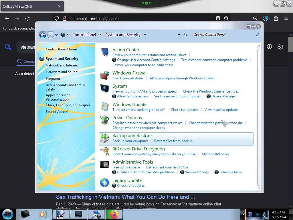Open the Windows Firewall brick wall icon

tap(105, 75)
